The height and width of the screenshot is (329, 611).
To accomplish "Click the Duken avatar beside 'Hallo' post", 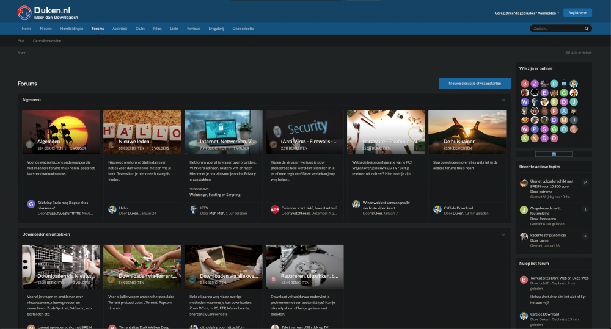I will 112,209.
